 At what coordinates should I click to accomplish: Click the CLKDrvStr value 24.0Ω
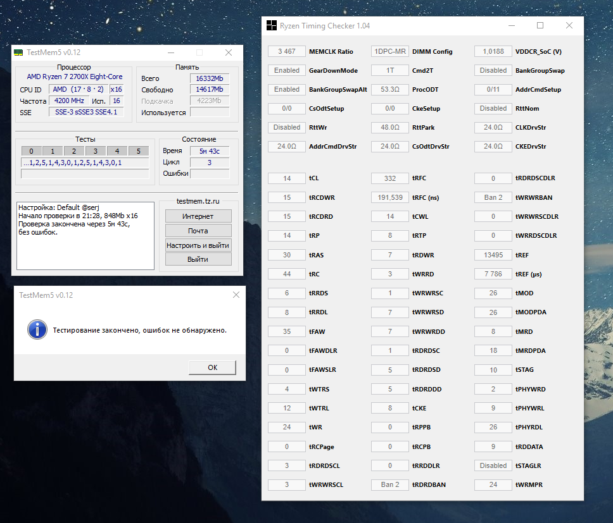493,127
